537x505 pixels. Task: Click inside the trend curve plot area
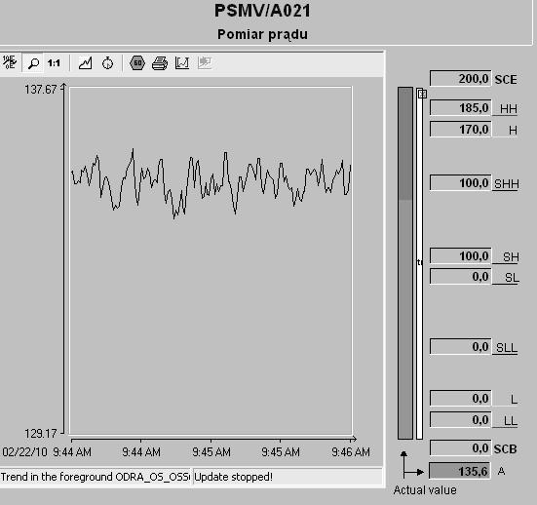[211, 260]
